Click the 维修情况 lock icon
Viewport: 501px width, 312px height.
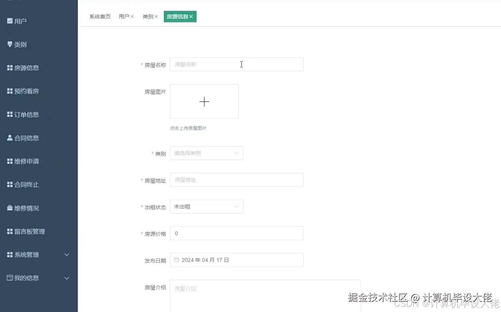(x=9, y=208)
